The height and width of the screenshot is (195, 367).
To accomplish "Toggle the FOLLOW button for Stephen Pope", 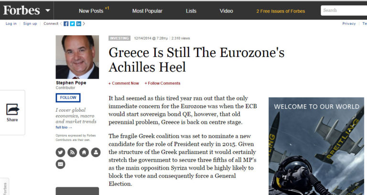I will coord(68,97).
